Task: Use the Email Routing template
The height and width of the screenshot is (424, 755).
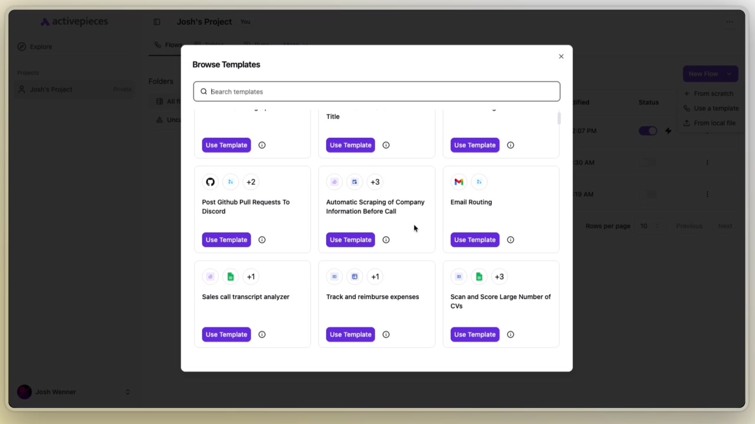Action: coord(475,240)
